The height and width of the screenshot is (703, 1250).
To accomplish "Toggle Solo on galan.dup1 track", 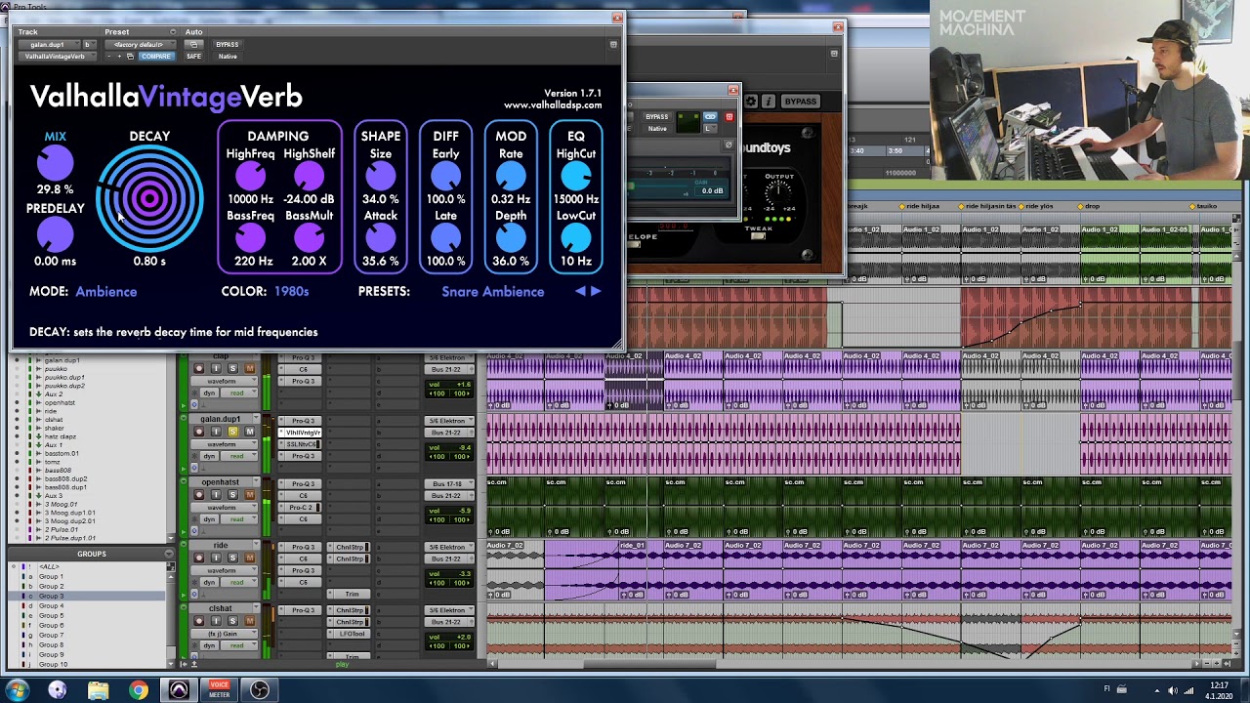I will [231, 432].
